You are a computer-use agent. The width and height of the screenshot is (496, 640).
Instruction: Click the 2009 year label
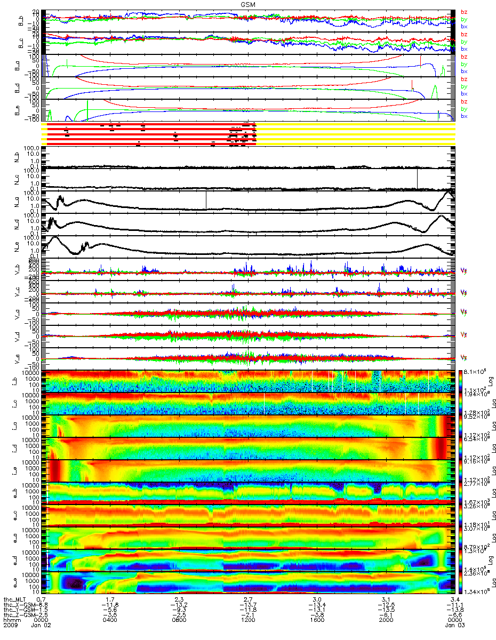point(11,626)
